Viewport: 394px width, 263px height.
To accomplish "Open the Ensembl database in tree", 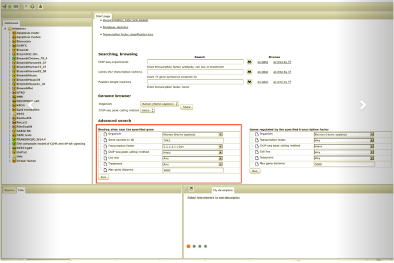I will pos(22,50).
